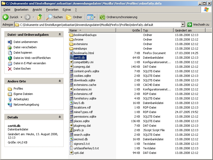Select the key3.db database icon

(x=71, y=103)
